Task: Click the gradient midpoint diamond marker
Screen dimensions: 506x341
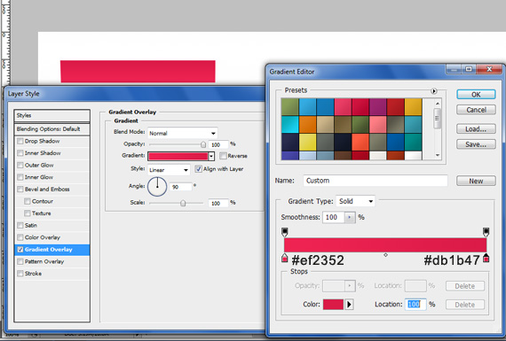Action: click(385, 255)
